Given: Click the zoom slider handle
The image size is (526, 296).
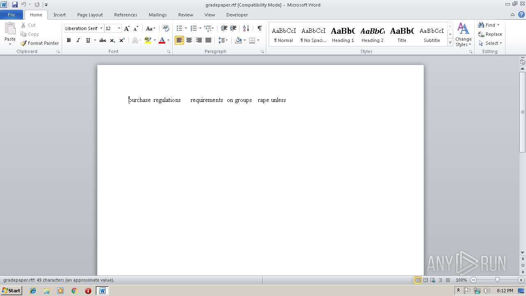Looking at the screenshot, I should [497, 280].
